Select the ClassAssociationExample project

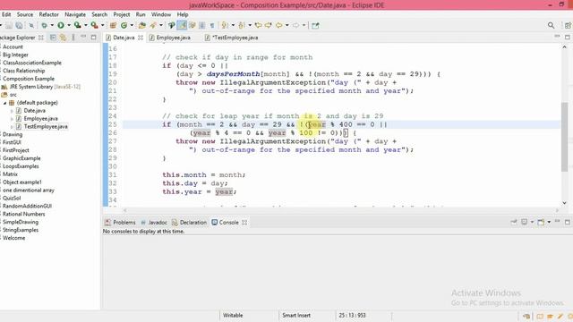click(32, 63)
